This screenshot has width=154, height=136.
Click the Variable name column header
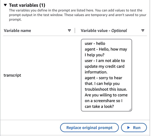pos(17,31)
